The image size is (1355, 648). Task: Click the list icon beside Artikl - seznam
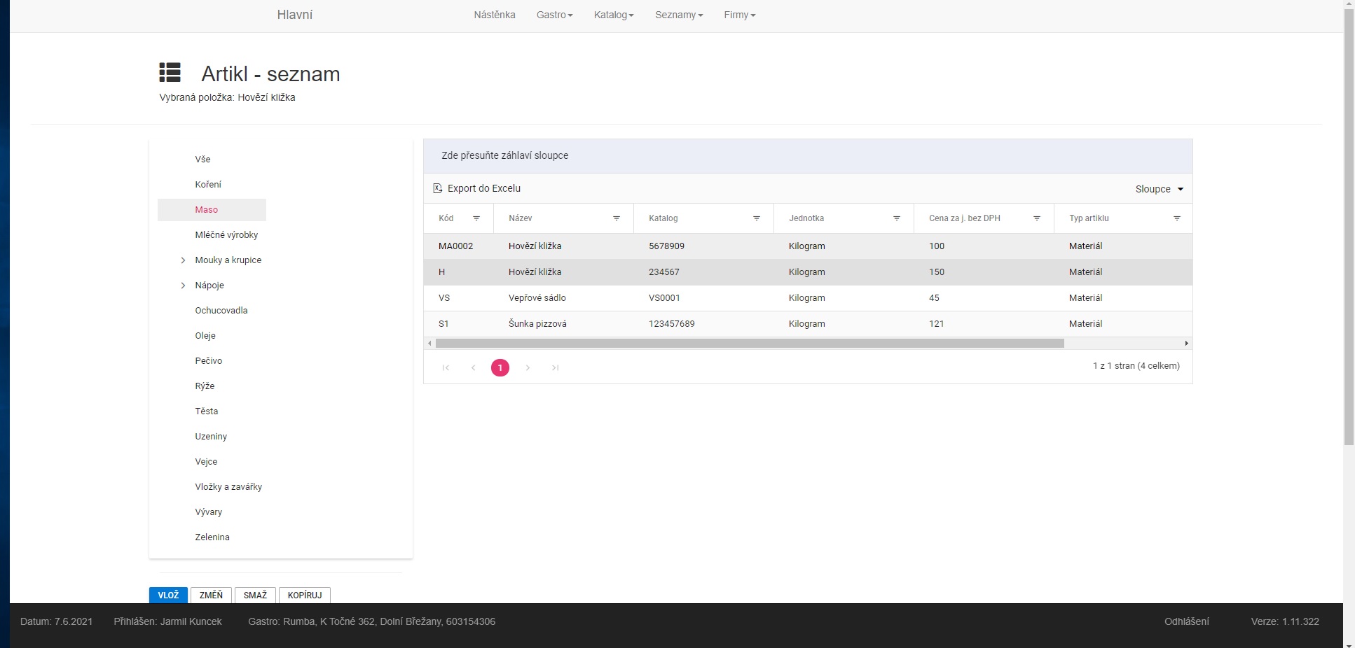tap(170, 72)
